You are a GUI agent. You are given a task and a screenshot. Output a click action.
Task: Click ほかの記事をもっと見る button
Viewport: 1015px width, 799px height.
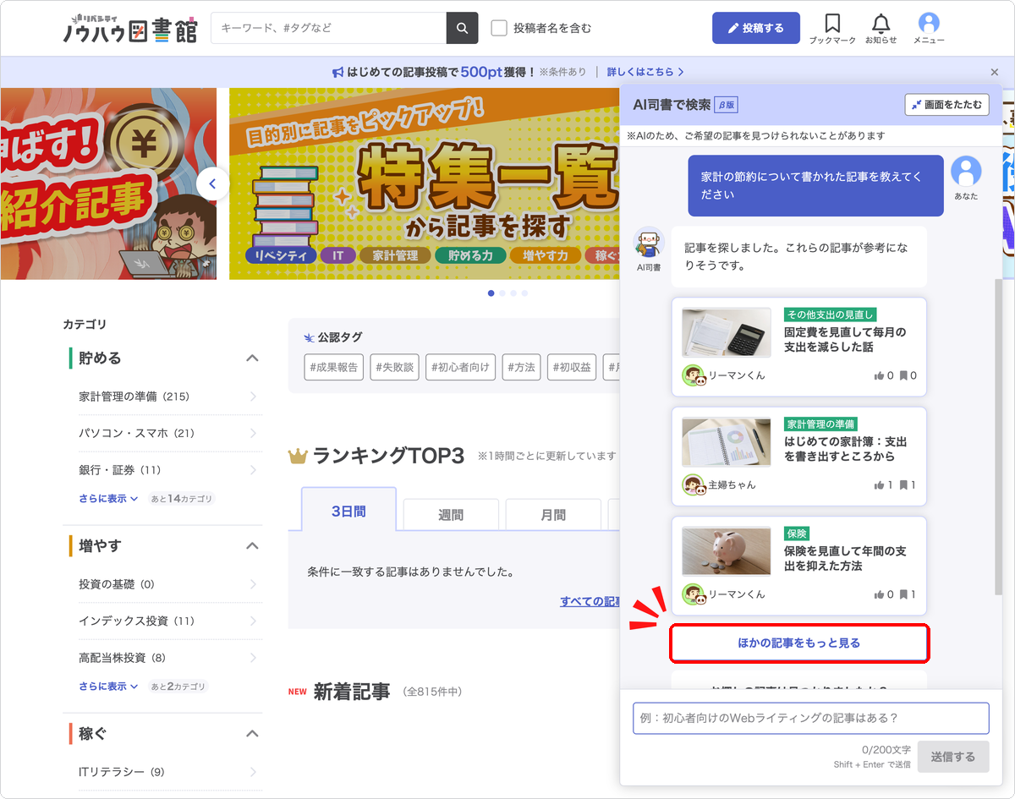click(x=799, y=643)
